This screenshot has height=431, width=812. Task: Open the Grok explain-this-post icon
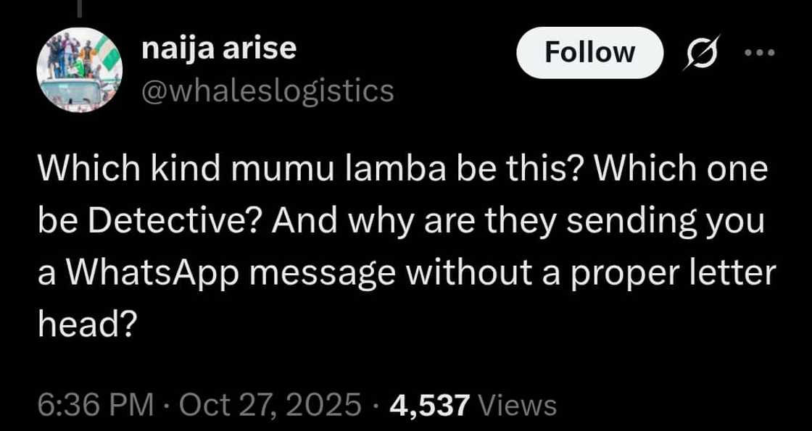click(702, 51)
